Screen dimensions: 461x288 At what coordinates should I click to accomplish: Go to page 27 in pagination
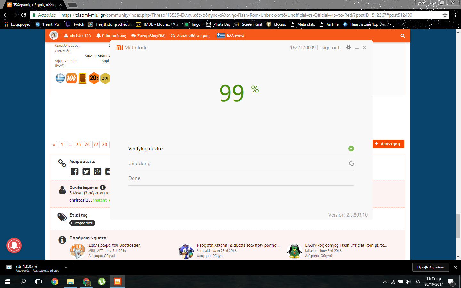96,145
